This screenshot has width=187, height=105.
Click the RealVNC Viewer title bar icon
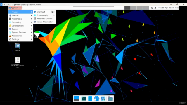click(1, 5)
